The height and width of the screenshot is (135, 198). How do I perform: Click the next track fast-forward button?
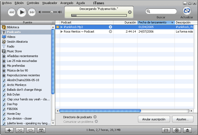coord(32,12)
